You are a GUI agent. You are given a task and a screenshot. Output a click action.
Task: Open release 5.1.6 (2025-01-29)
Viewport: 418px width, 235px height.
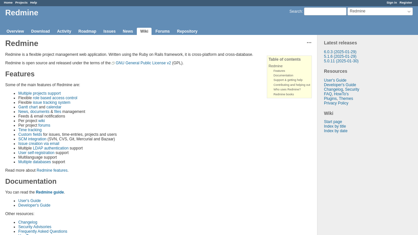[340, 56]
